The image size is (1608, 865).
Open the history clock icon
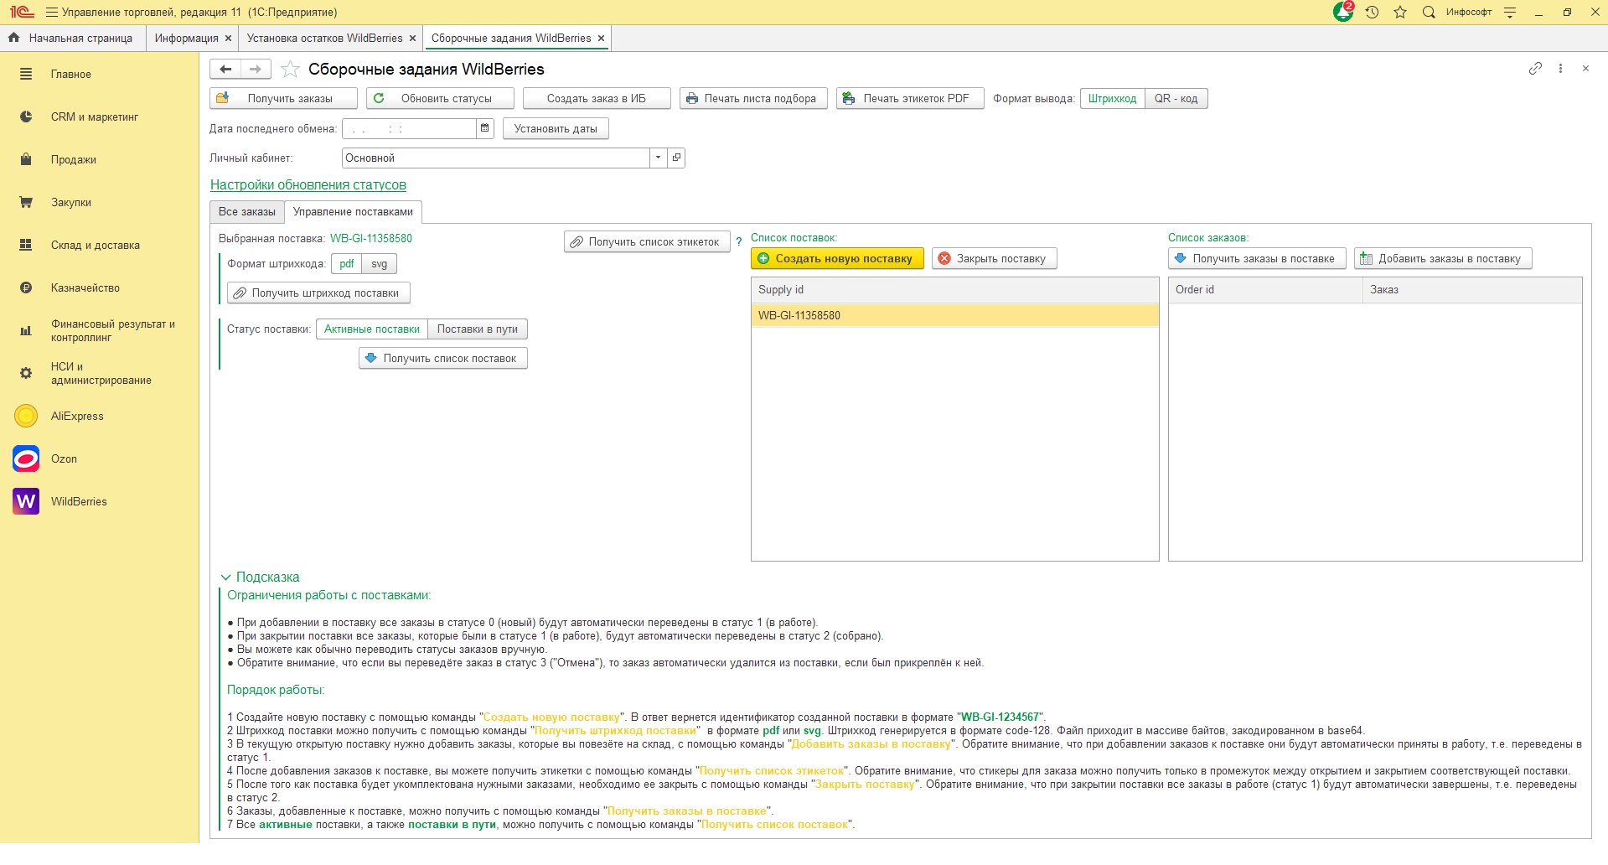click(1372, 12)
